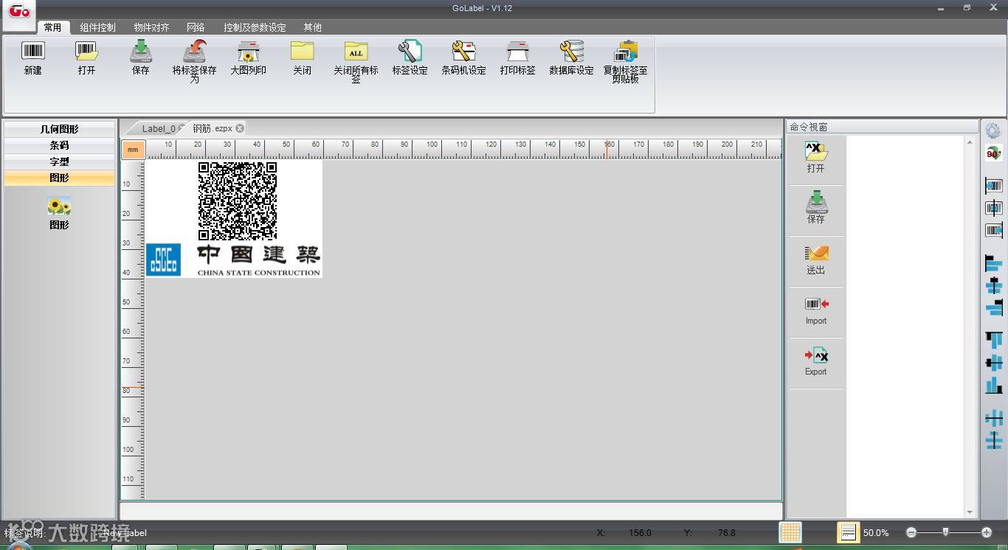Align objects to horizontal centers
Screen dimensions: 1008x550
[994, 286]
